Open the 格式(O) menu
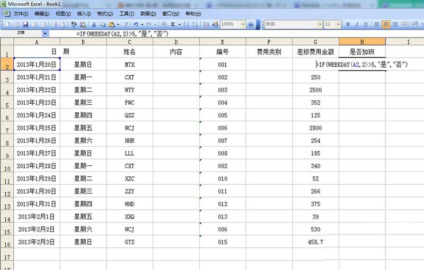424x270 pixels. coord(105,14)
